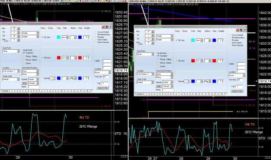This screenshot has width=271, height=160.
Task: Click first Labels field in 30-Min window
Action: tap(107, 61)
